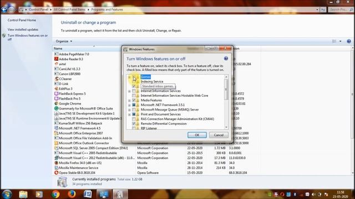This screenshot has width=355, height=199.
Task: Click the FlashBack Express 5 icon
Action: (56, 93)
